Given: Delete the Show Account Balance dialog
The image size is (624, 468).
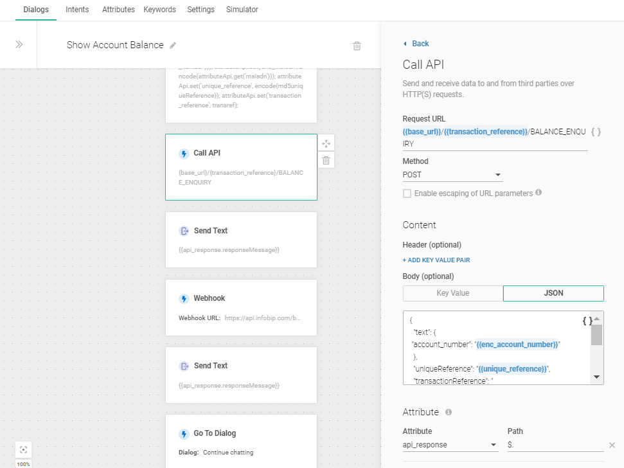Looking at the screenshot, I should click(x=357, y=46).
